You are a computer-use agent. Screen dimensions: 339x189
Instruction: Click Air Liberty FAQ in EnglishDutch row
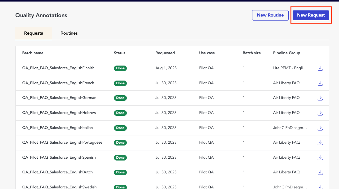click(x=286, y=172)
